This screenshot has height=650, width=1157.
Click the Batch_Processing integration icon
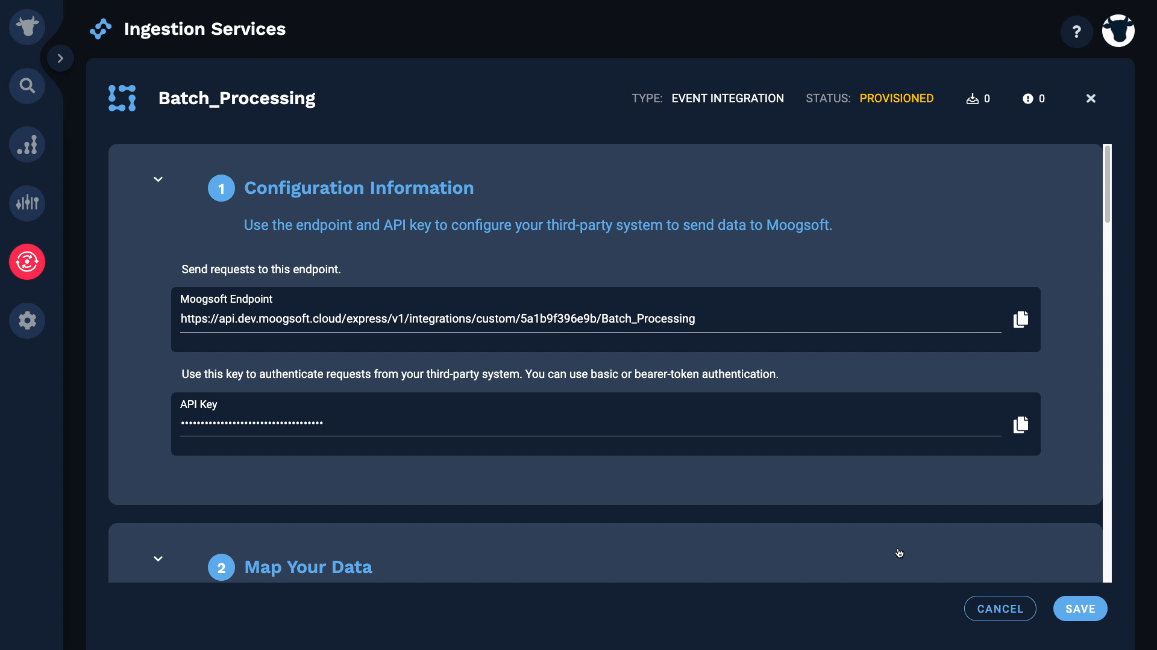tap(122, 98)
